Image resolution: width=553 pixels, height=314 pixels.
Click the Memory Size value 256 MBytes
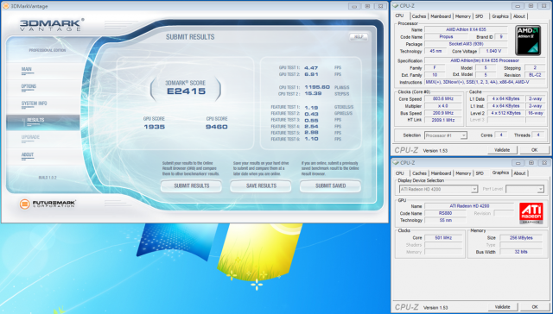point(521,238)
